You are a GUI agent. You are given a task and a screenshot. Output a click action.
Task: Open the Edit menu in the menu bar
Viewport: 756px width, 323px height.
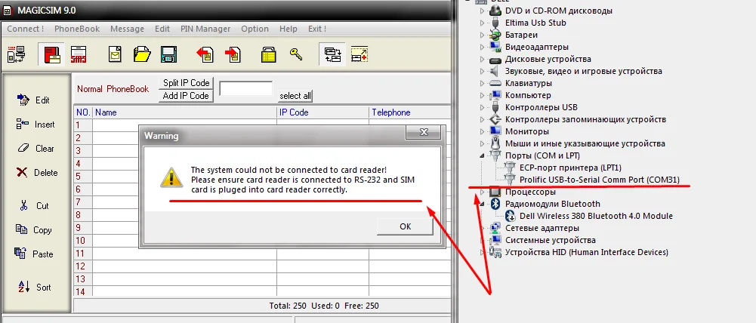(162, 29)
